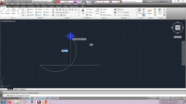Screen dimensions: 186x104
Task: Open PowerPoint from the taskbar
Action: [46, 102]
